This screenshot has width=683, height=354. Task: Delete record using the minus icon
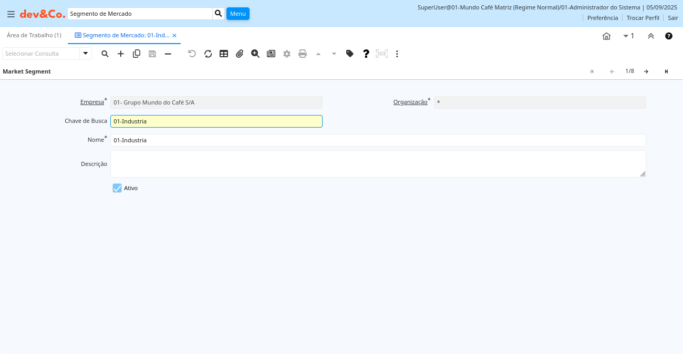click(168, 54)
